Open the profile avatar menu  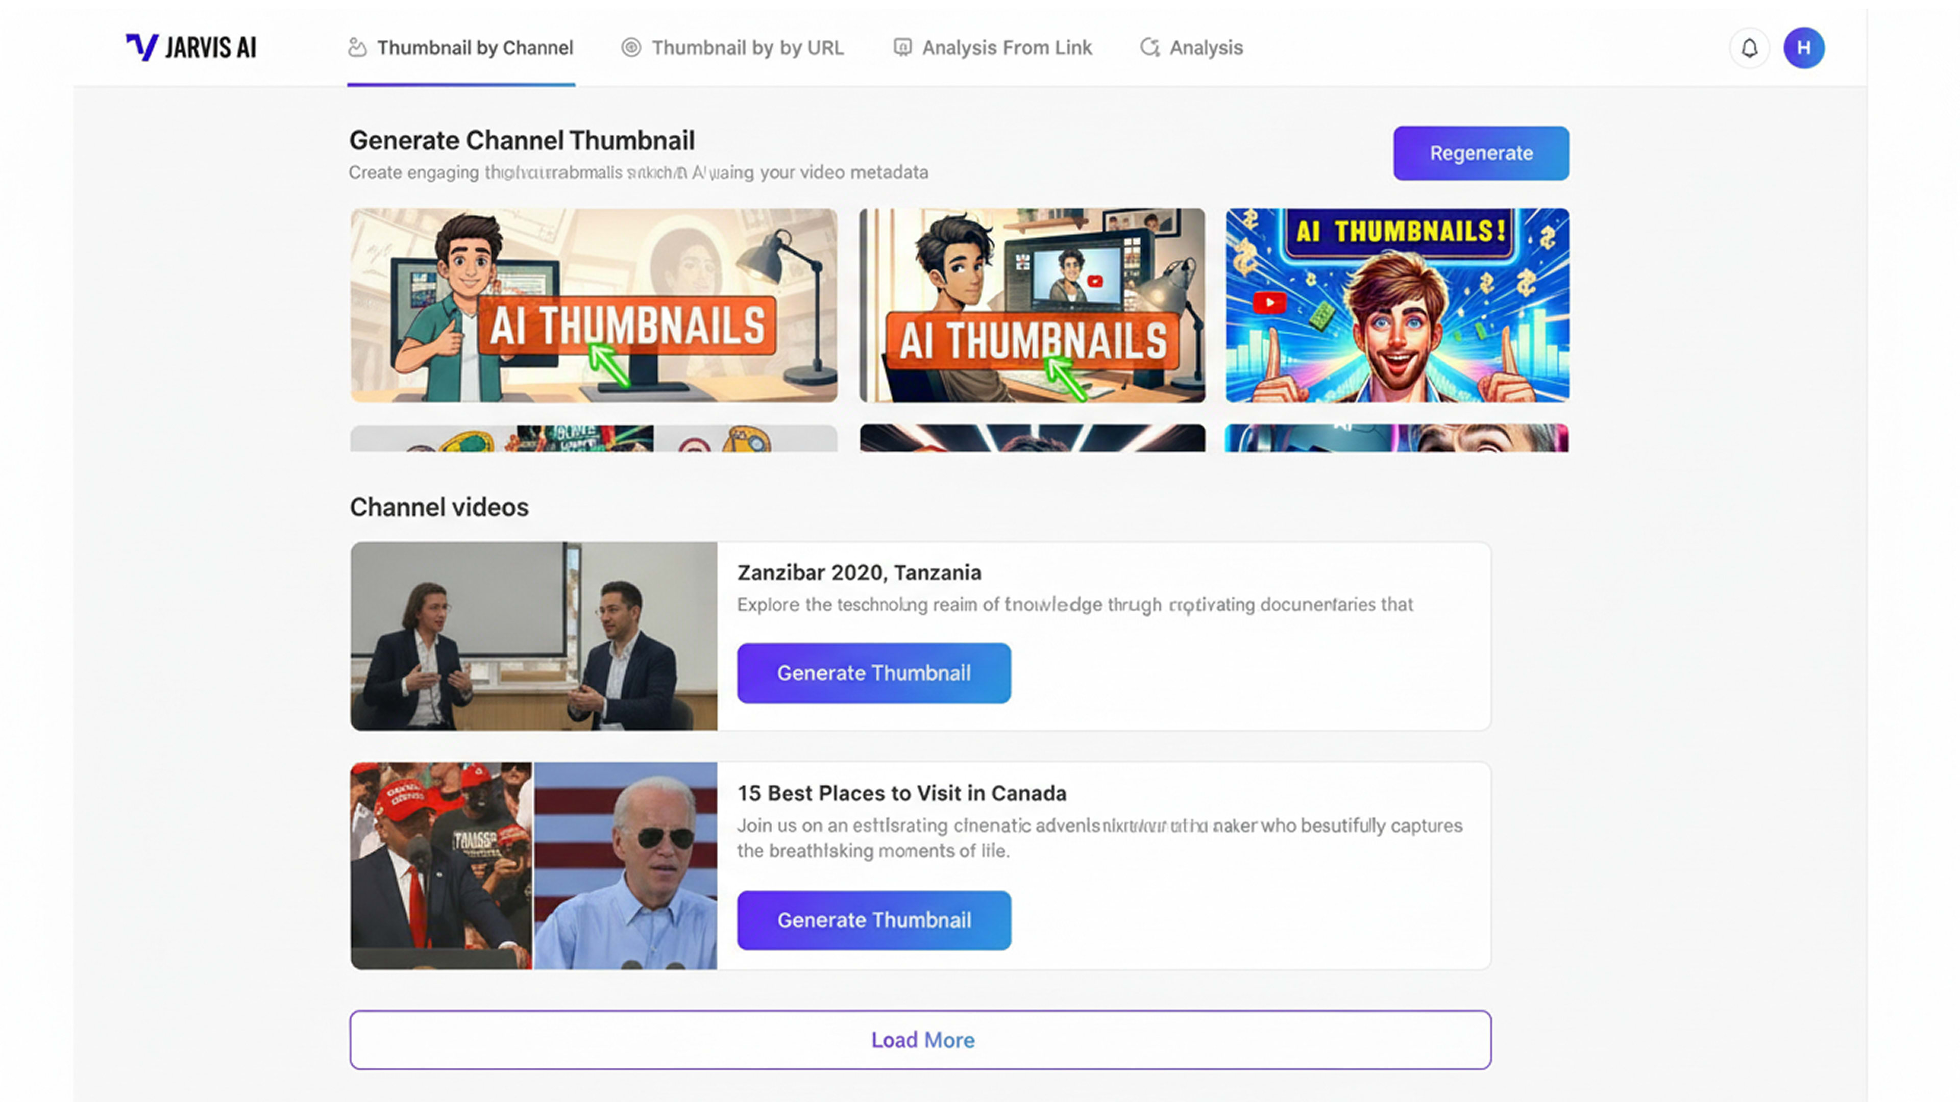(x=1804, y=47)
